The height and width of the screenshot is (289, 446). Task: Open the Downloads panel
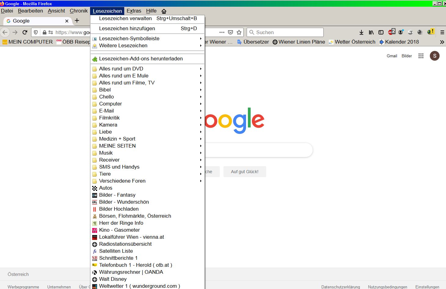tap(361, 32)
